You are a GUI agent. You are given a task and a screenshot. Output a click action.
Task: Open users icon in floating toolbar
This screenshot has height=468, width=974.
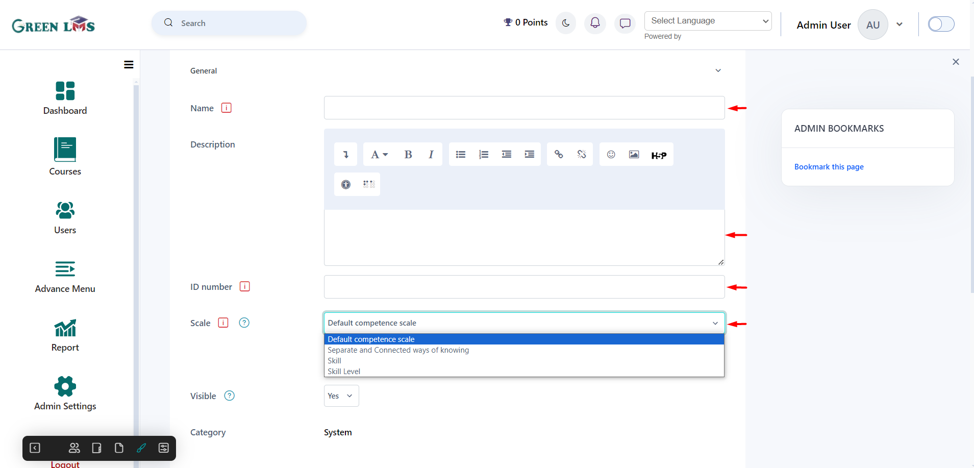[x=74, y=448]
